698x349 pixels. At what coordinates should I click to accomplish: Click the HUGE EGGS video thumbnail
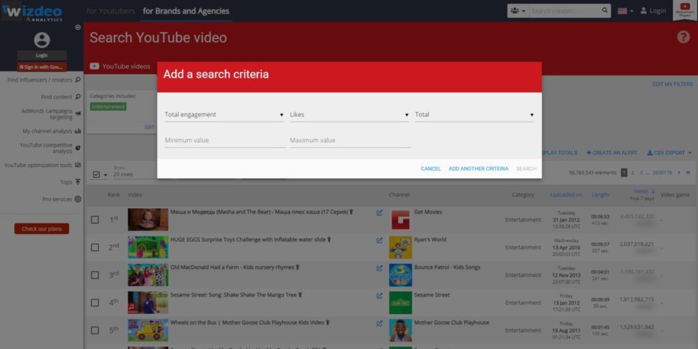pos(148,248)
